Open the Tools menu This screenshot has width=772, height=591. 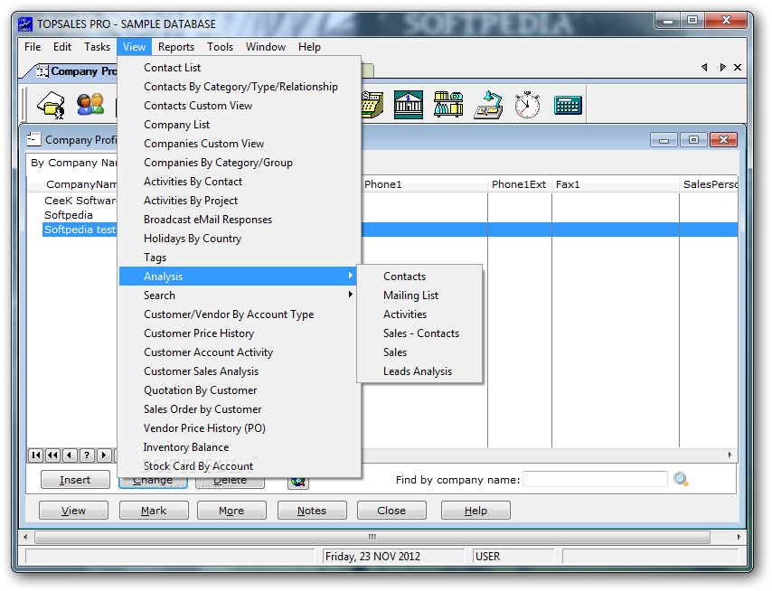click(x=220, y=47)
